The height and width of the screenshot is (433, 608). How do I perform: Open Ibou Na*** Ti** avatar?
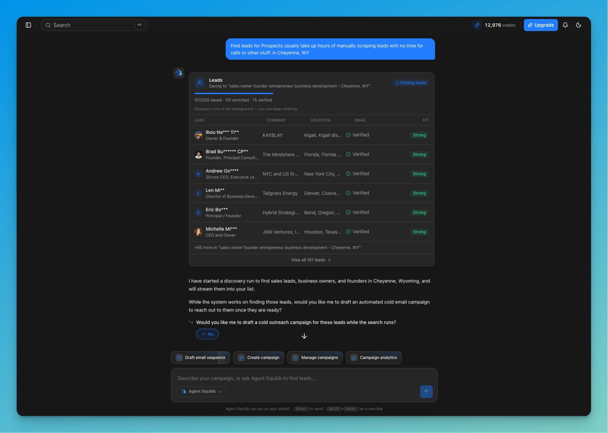[199, 135]
